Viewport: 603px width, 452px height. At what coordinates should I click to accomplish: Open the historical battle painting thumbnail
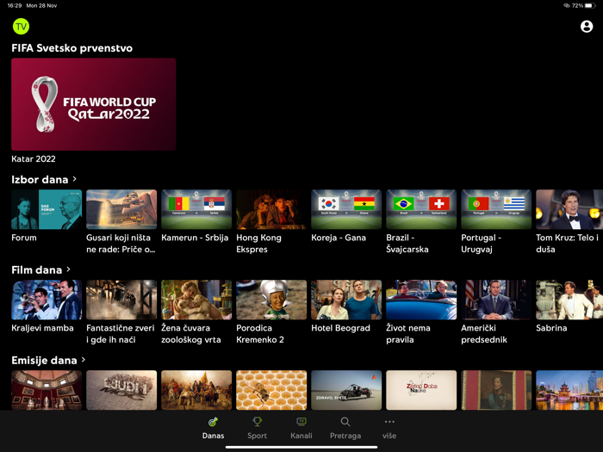click(x=196, y=390)
